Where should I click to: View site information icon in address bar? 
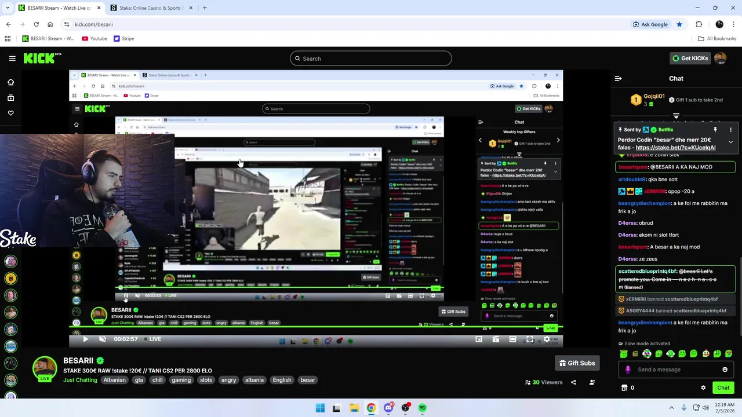pos(67,24)
